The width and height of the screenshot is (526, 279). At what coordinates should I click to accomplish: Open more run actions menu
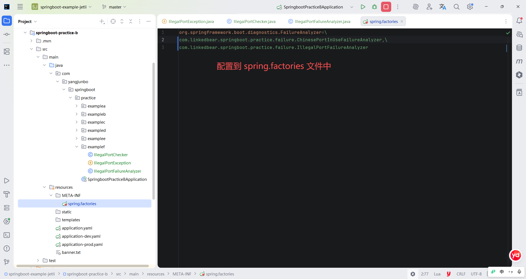coord(398,7)
